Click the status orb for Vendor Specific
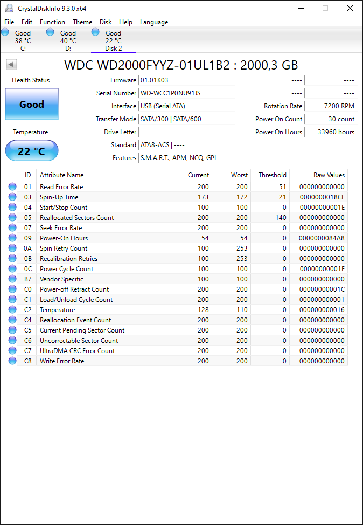The image size is (363, 525). [12, 279]
